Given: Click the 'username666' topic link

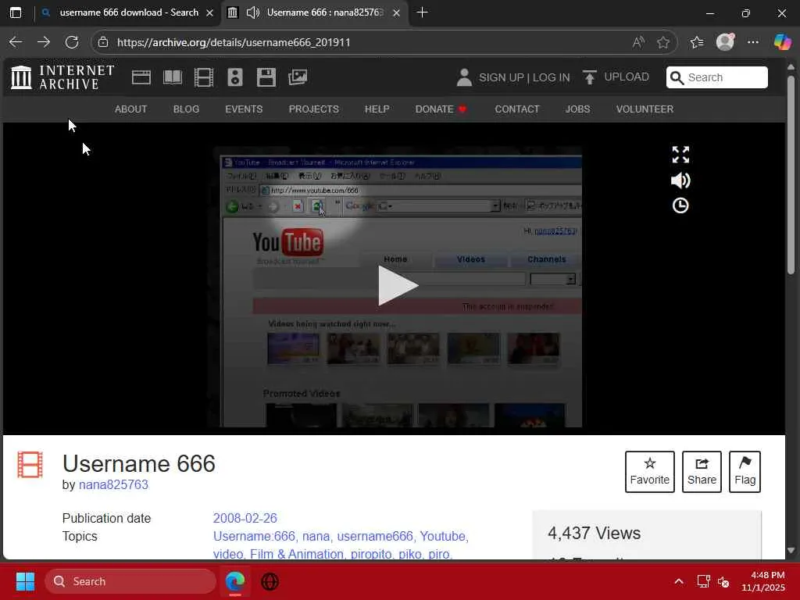Looking at the screenshot, I should pos(374,536).
